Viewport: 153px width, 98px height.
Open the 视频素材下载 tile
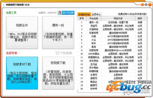22,73
